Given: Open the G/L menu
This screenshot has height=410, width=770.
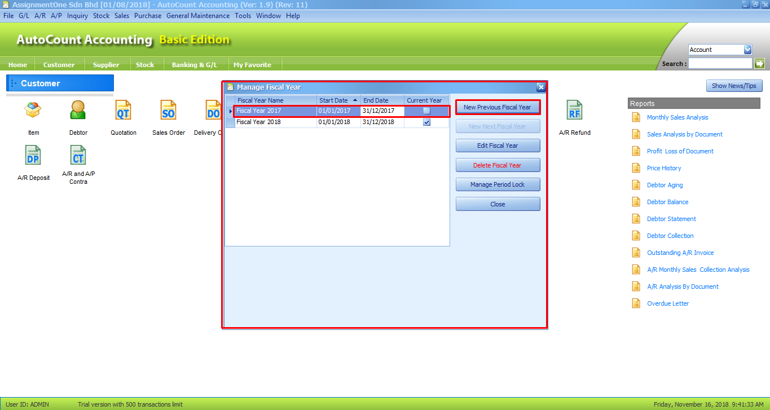Looking at the screenshot, I should [x=24, y=16].
